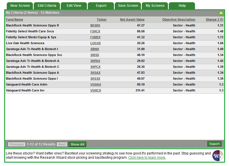Open the FSMEX ticker link
This screenshot has width=229, height=166.
click(95, 37)
